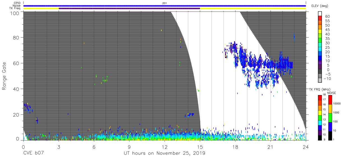The width and height of the screenshot is (344, 159).
Task: Click the 'CPID' label
Action: [17, 3]
